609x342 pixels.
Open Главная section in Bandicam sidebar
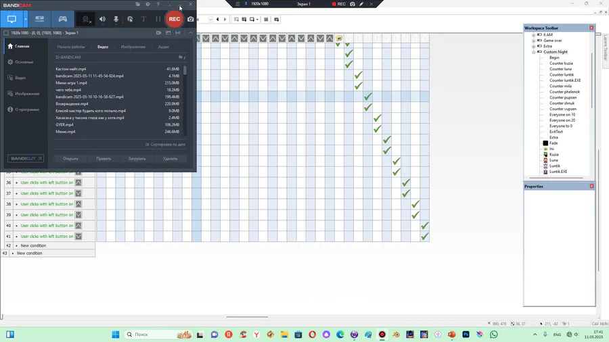pos(22,46)
